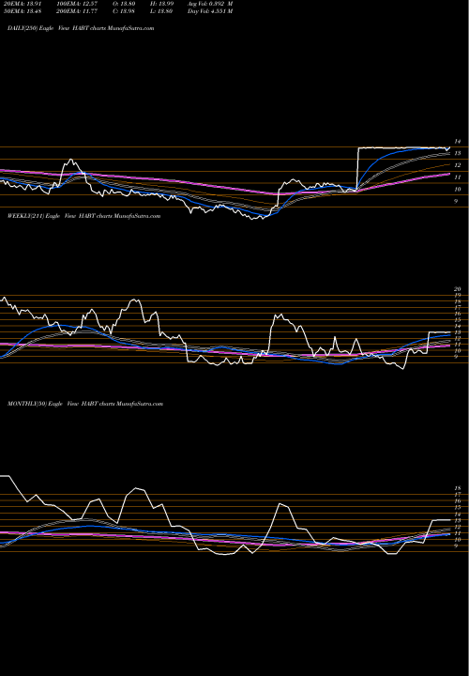Click the 9 axis label on the monthly chart
This screenshot has height=676, width=469.
tap(457, 545)
